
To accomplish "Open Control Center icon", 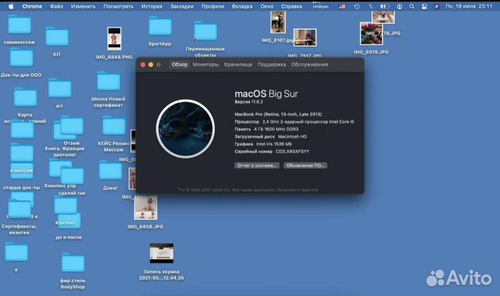I will 424,6.
